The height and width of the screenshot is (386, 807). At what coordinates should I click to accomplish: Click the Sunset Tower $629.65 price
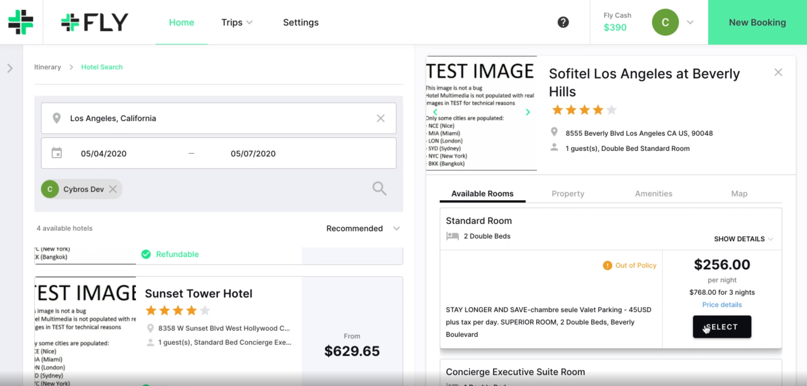pos(352,351)
